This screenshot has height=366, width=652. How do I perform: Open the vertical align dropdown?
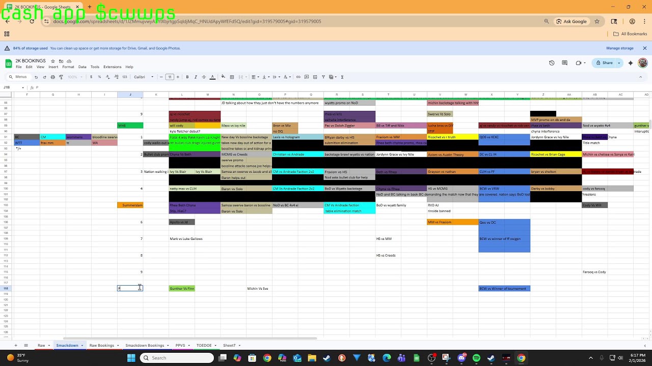pos(265,77)
